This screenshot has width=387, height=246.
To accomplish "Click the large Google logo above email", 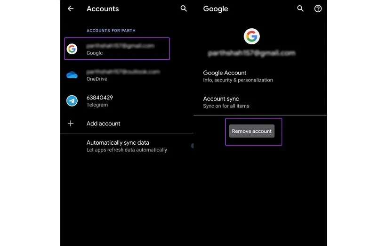I will 251,36.
